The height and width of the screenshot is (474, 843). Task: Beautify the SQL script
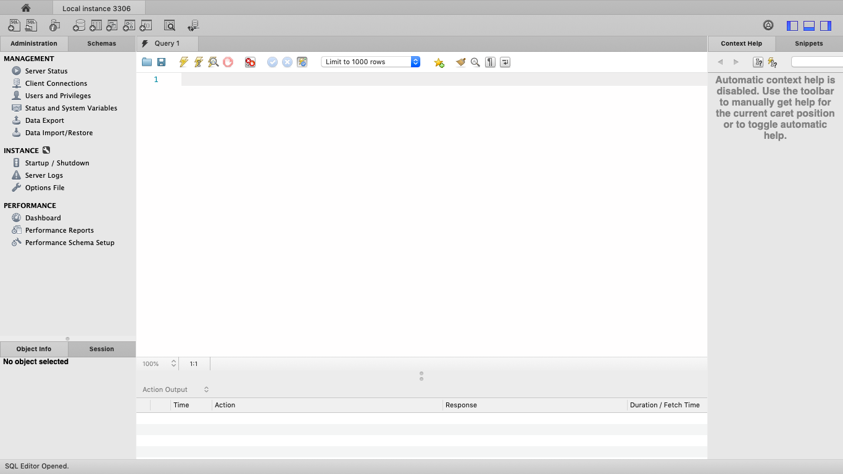tap(460, 62)
